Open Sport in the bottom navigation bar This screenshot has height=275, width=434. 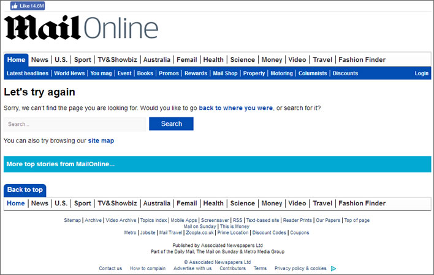83,204
